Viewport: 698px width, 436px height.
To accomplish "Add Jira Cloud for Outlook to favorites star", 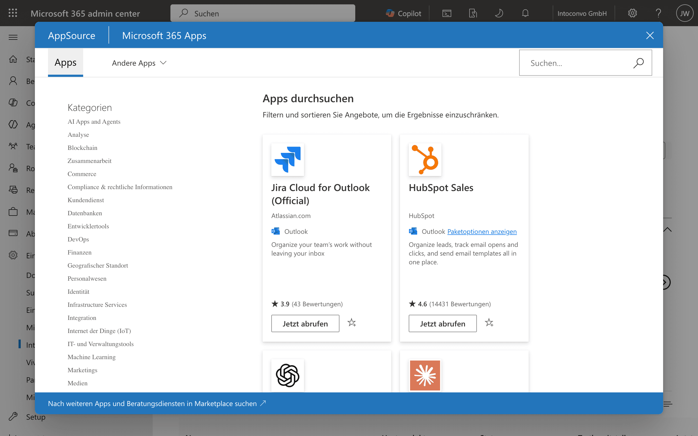I will click(352, 323).
